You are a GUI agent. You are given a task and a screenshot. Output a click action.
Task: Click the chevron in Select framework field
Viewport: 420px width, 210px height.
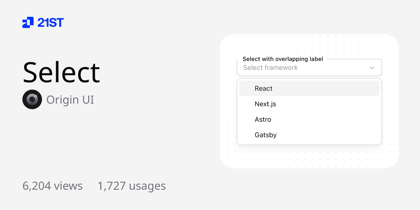372,68
